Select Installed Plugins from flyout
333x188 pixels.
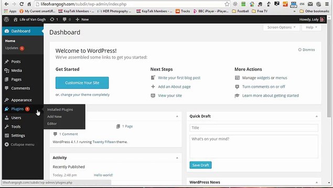60,110
